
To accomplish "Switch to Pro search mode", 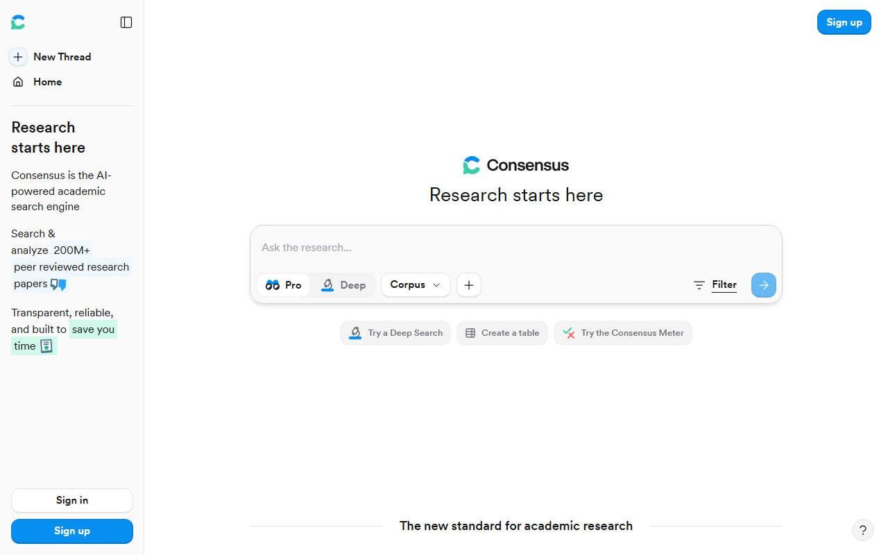I will coord(284,284).
